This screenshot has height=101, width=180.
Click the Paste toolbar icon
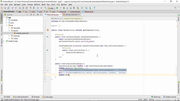point(26,8)
